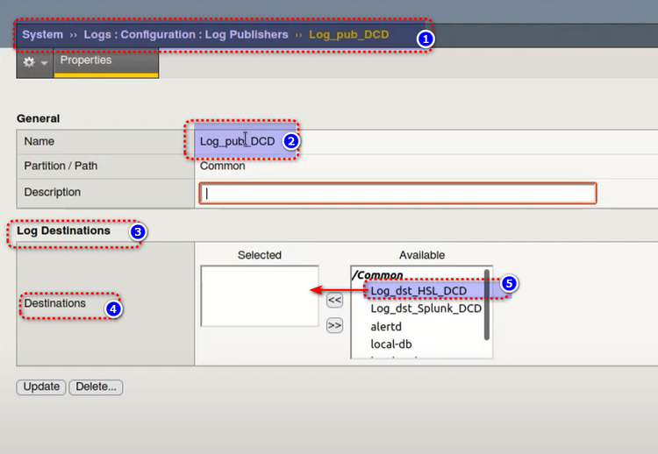Go to System in the breadcrumb

(x=42, y=35)
